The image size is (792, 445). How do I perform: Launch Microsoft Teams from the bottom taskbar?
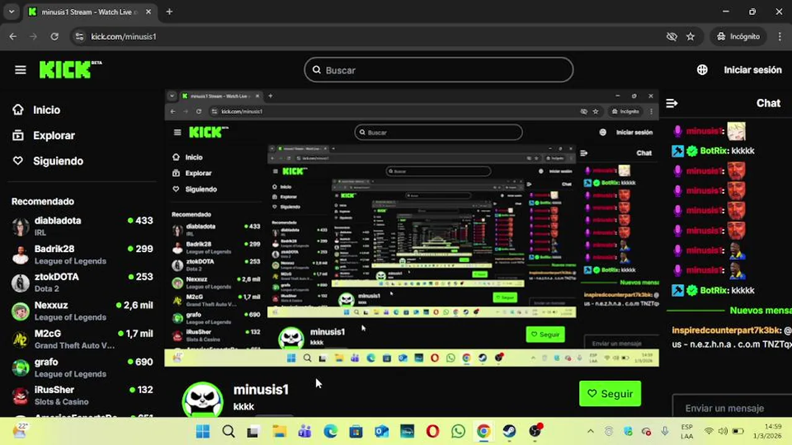pyautogui.click(x=304, y=431)
